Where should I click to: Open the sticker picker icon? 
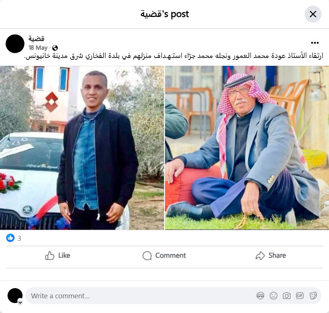(x=313, y=296)
